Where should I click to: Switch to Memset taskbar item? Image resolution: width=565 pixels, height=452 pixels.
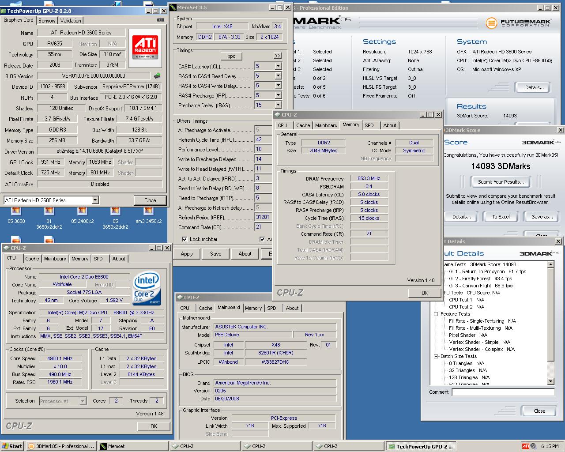tap(132, 446)
